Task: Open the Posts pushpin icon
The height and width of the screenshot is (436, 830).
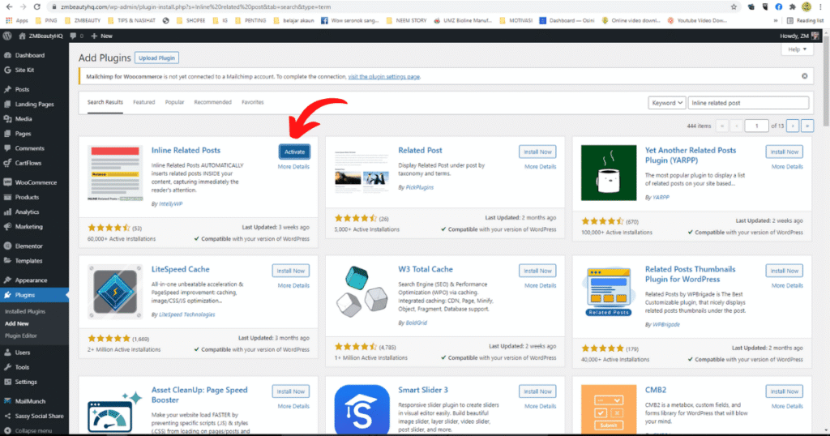Action: (x=7, y=89)
